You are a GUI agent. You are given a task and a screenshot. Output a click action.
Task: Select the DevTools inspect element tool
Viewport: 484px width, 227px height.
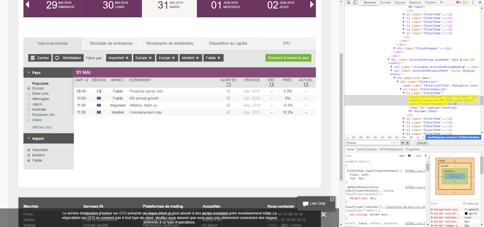pos(349,3)
